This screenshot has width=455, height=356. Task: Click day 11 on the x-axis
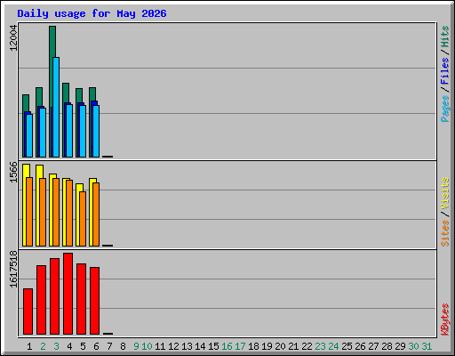[160, 346]
